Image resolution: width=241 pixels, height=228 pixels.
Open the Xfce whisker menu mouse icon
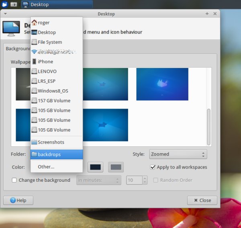pos(4,4)
